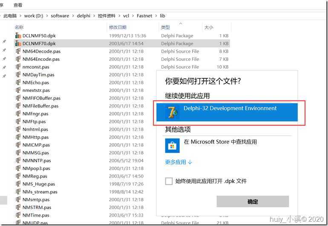The image size is (328, 226).
Task: Click the NMMSG.pas file icon
Action: tap(18, 153)
